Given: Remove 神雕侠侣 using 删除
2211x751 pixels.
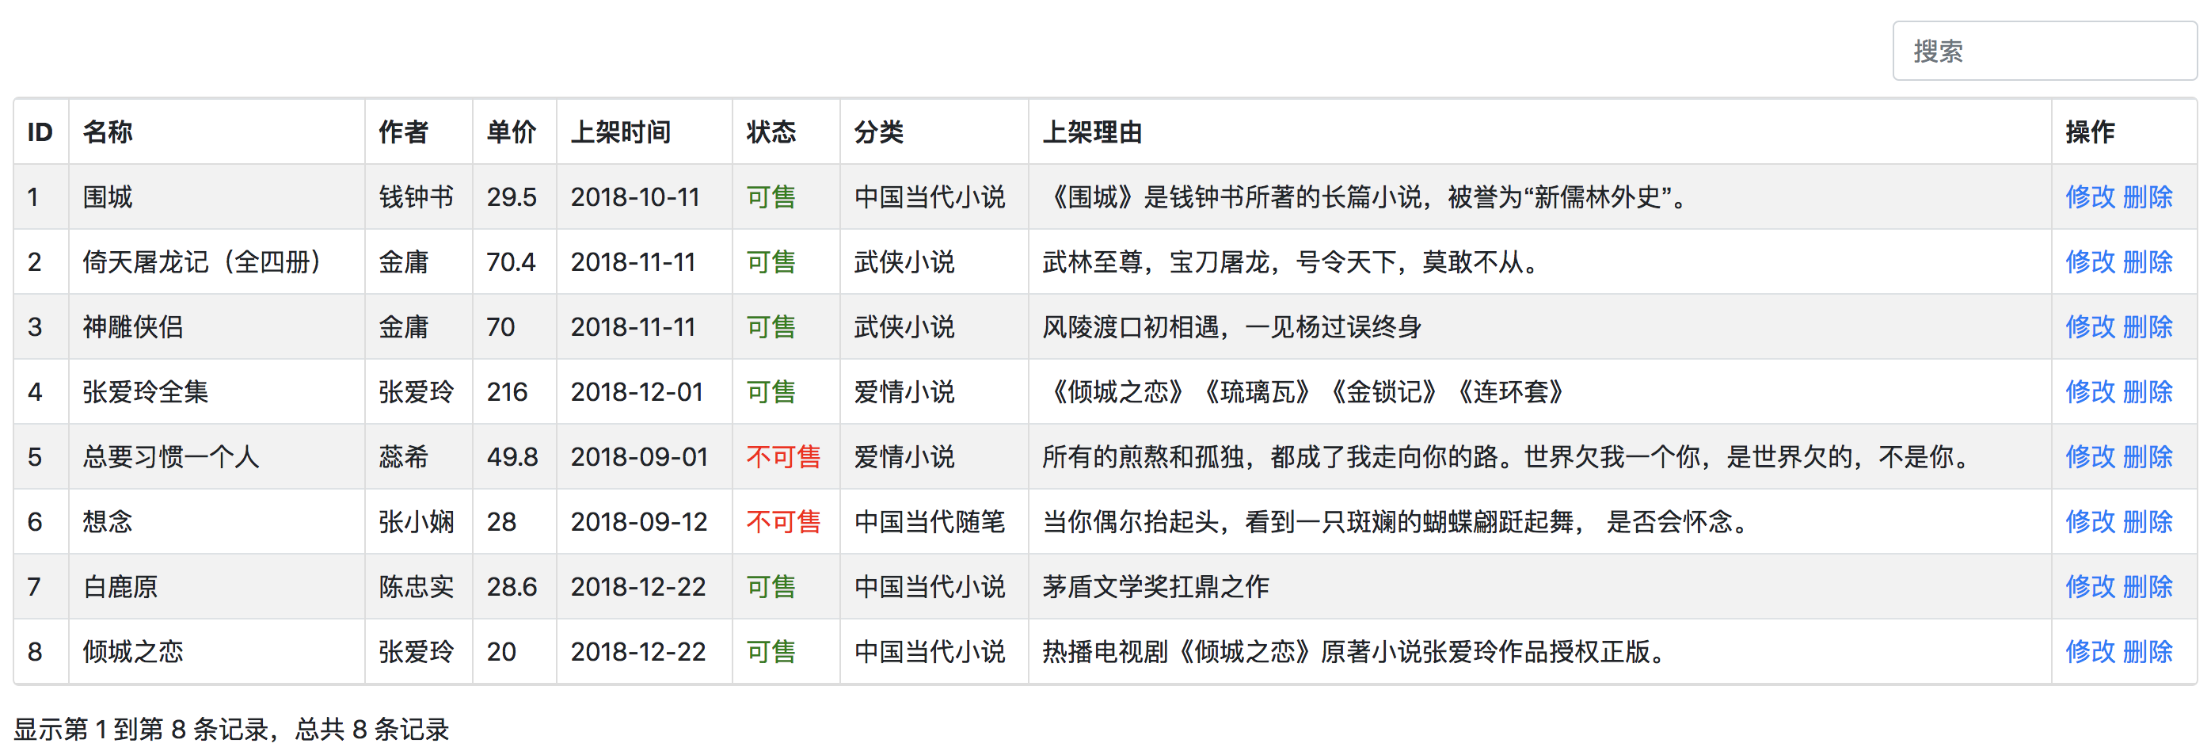Looking at the screenshot, I should click(2148, 327).
